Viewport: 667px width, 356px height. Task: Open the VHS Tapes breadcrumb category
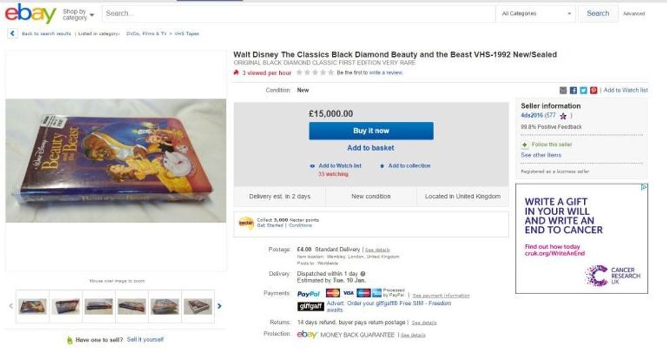[187, 33]
